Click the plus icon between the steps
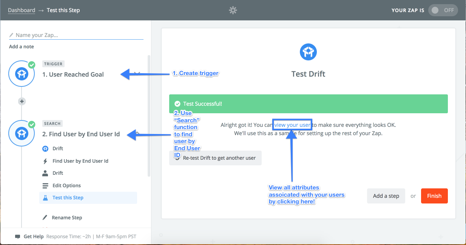Viewport: 466px width, 245px height. click(x=22, y=101)
